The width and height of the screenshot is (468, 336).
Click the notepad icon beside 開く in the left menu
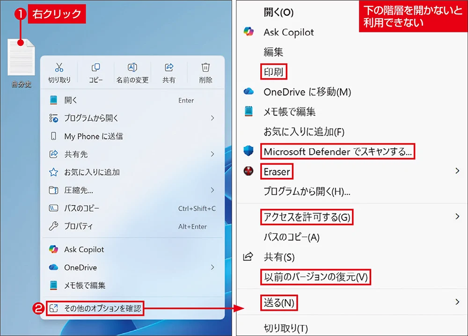pyautogui.click(x=53, y=100)
